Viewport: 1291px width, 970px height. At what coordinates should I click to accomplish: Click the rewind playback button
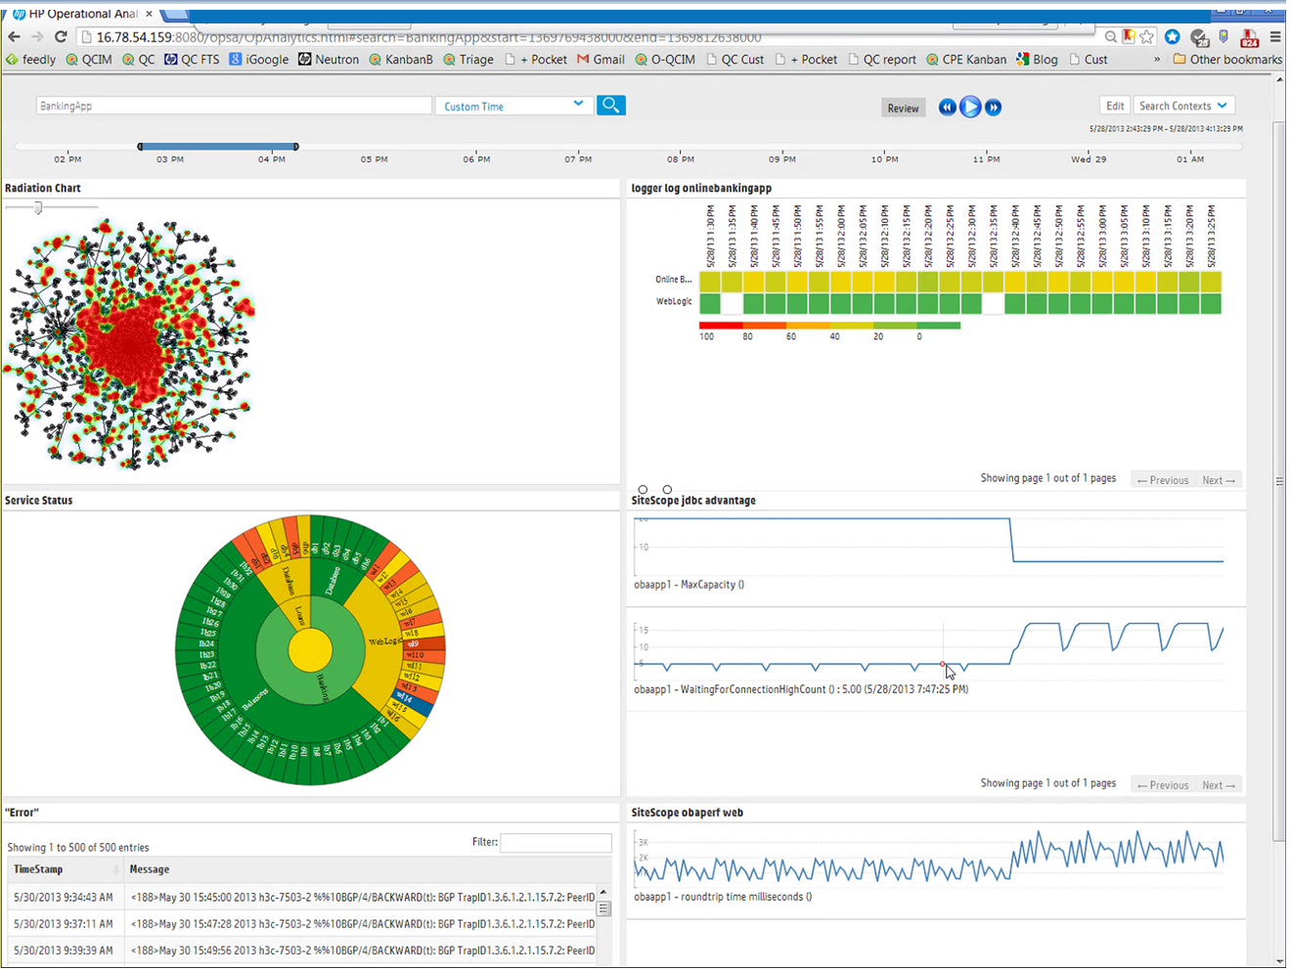point(947,108)
